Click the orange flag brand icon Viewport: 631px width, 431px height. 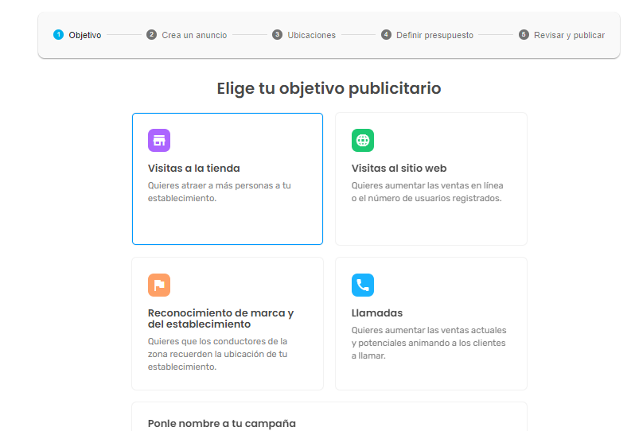click(x=159, y=285)
